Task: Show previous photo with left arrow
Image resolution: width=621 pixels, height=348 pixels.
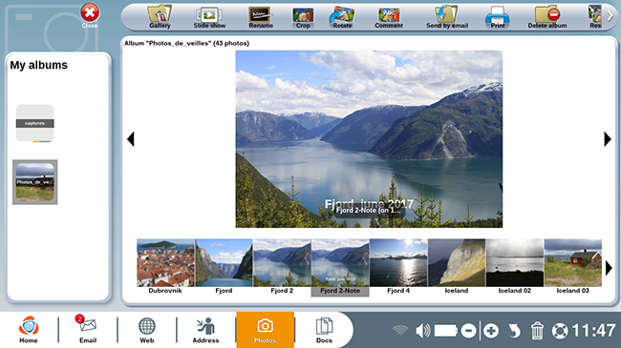Action: 131,139
